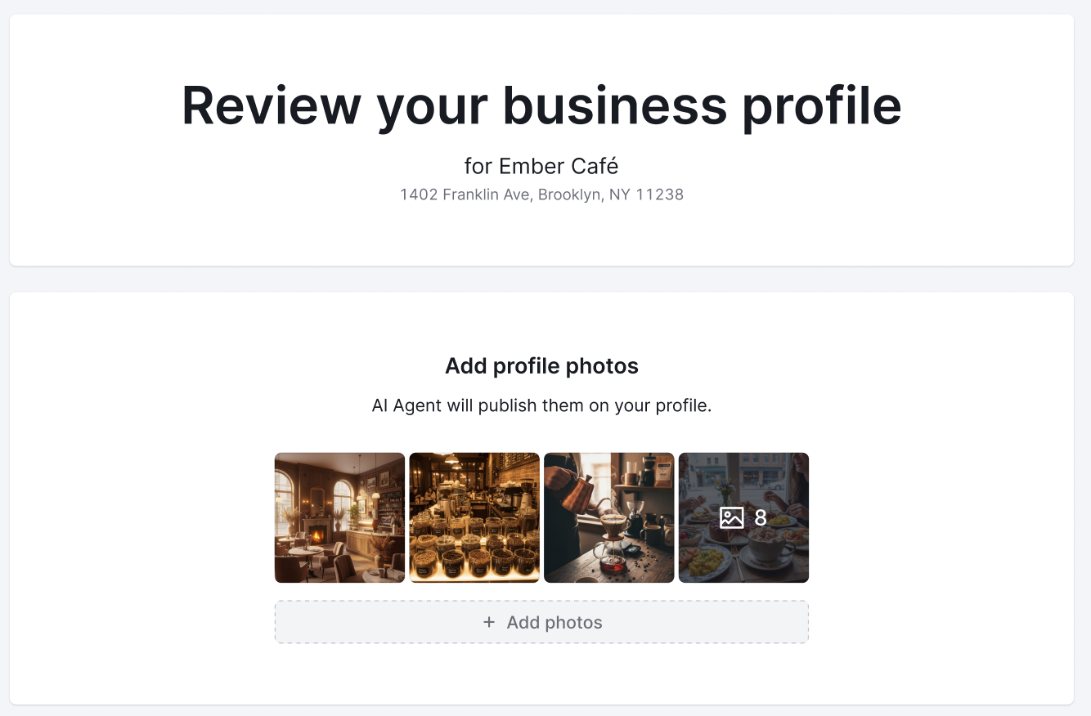Image resolution: width=1091 pixels, height=716 pixels.
Task: Click the image gallery icon on last photo
Action: coord(732,517)
